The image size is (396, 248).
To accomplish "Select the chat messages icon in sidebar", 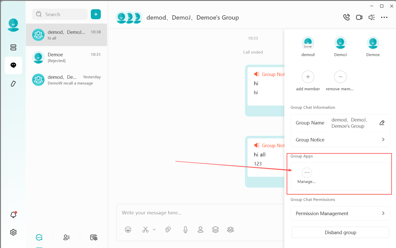I will [x=14, y=65].
